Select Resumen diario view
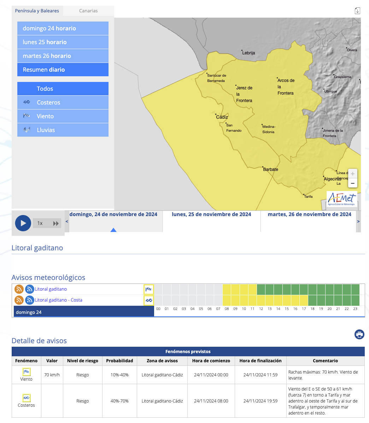The height and width of the screenshot is (423, 369). click(63, 70)
